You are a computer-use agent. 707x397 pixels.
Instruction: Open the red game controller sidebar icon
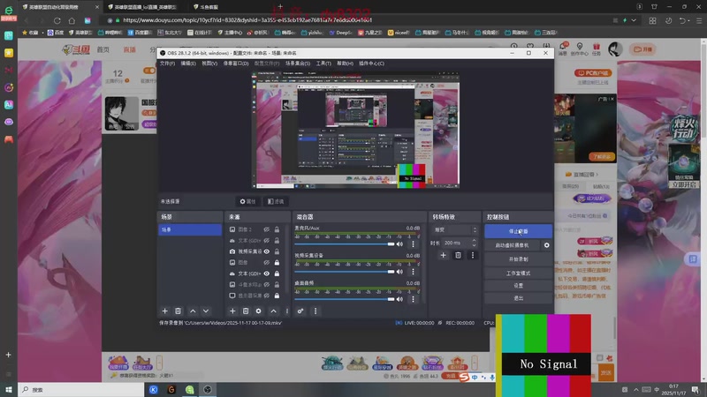point(9,139)
